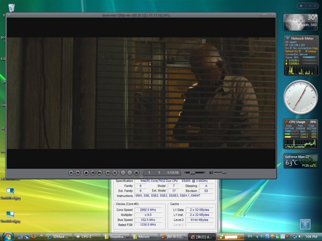Click the orange highlighted taskbar button

[x=231, y=237]
